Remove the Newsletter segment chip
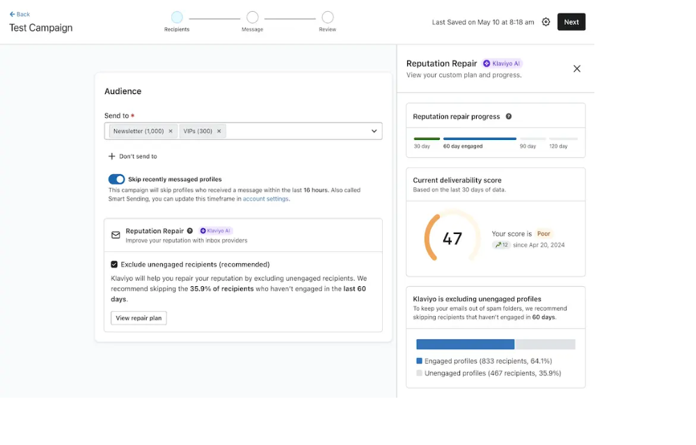The width and height of the screenshot is (696, 445). (171, 131)
